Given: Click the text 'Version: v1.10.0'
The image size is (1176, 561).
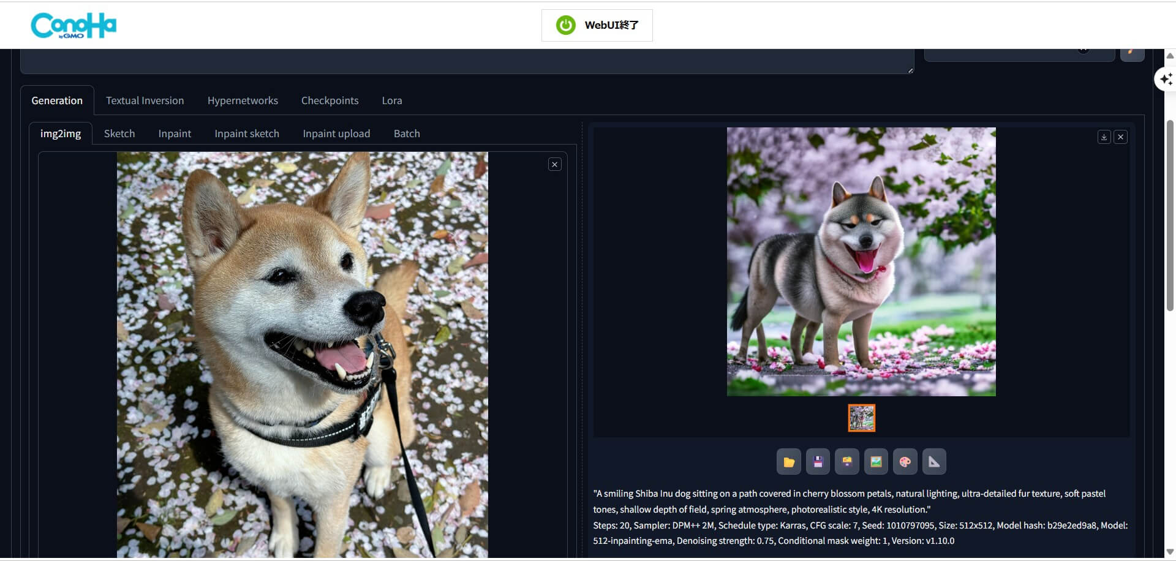Looking at the screenshot, I should pos(923,541).
